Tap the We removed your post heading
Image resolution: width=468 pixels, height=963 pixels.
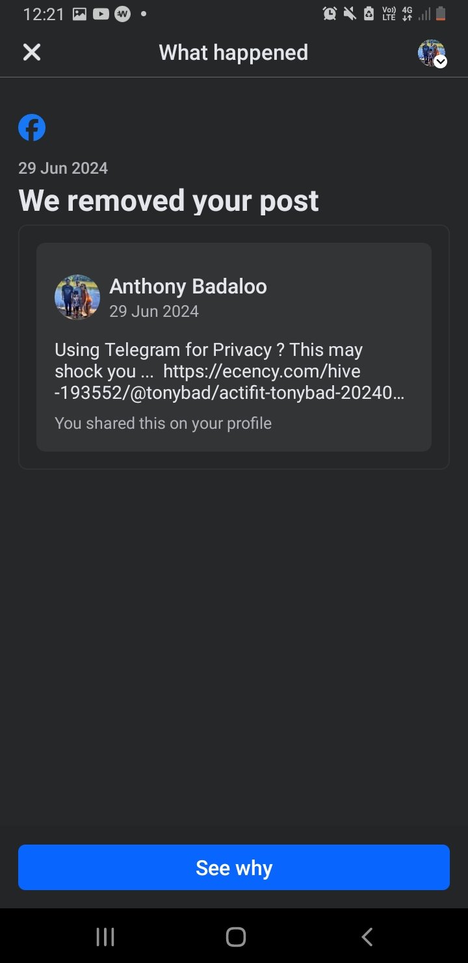point(168,200)
